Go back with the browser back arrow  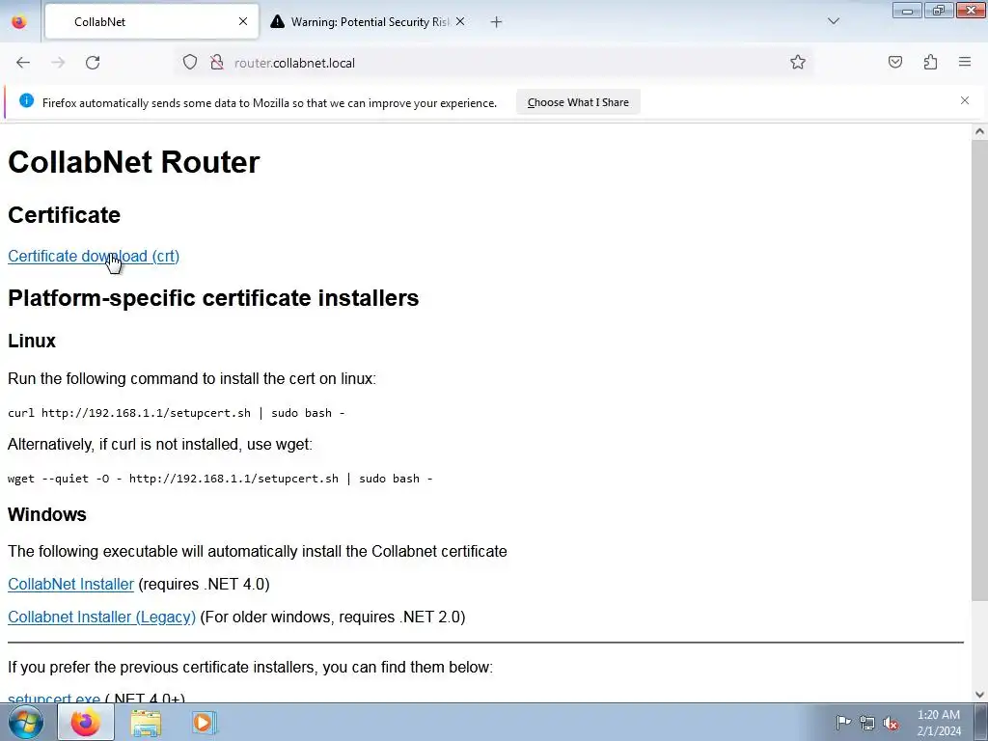click(23, 63)
